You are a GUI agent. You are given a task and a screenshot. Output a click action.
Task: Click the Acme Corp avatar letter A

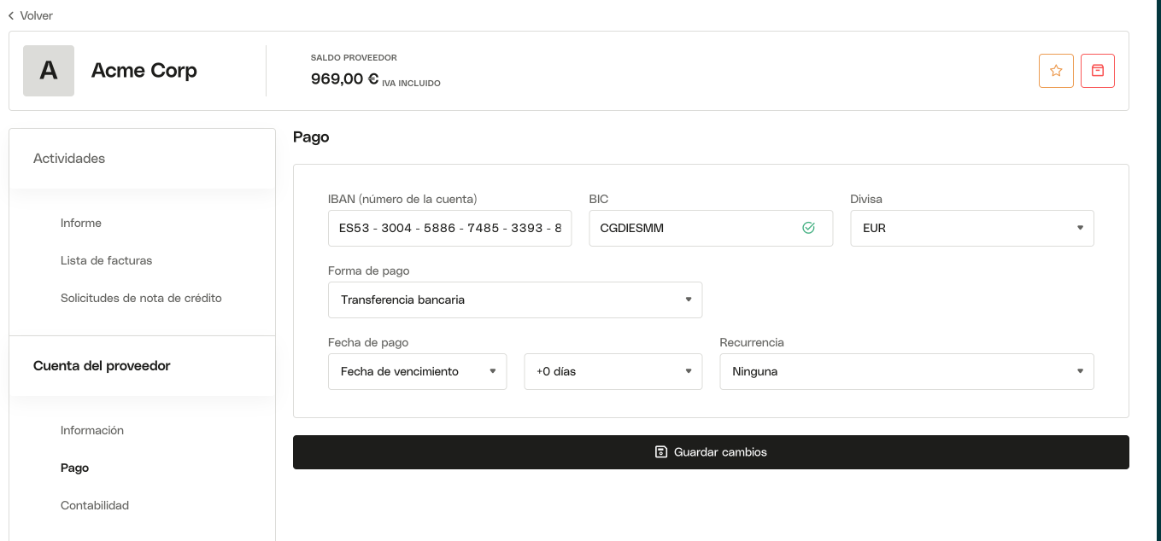click(49, 71)
